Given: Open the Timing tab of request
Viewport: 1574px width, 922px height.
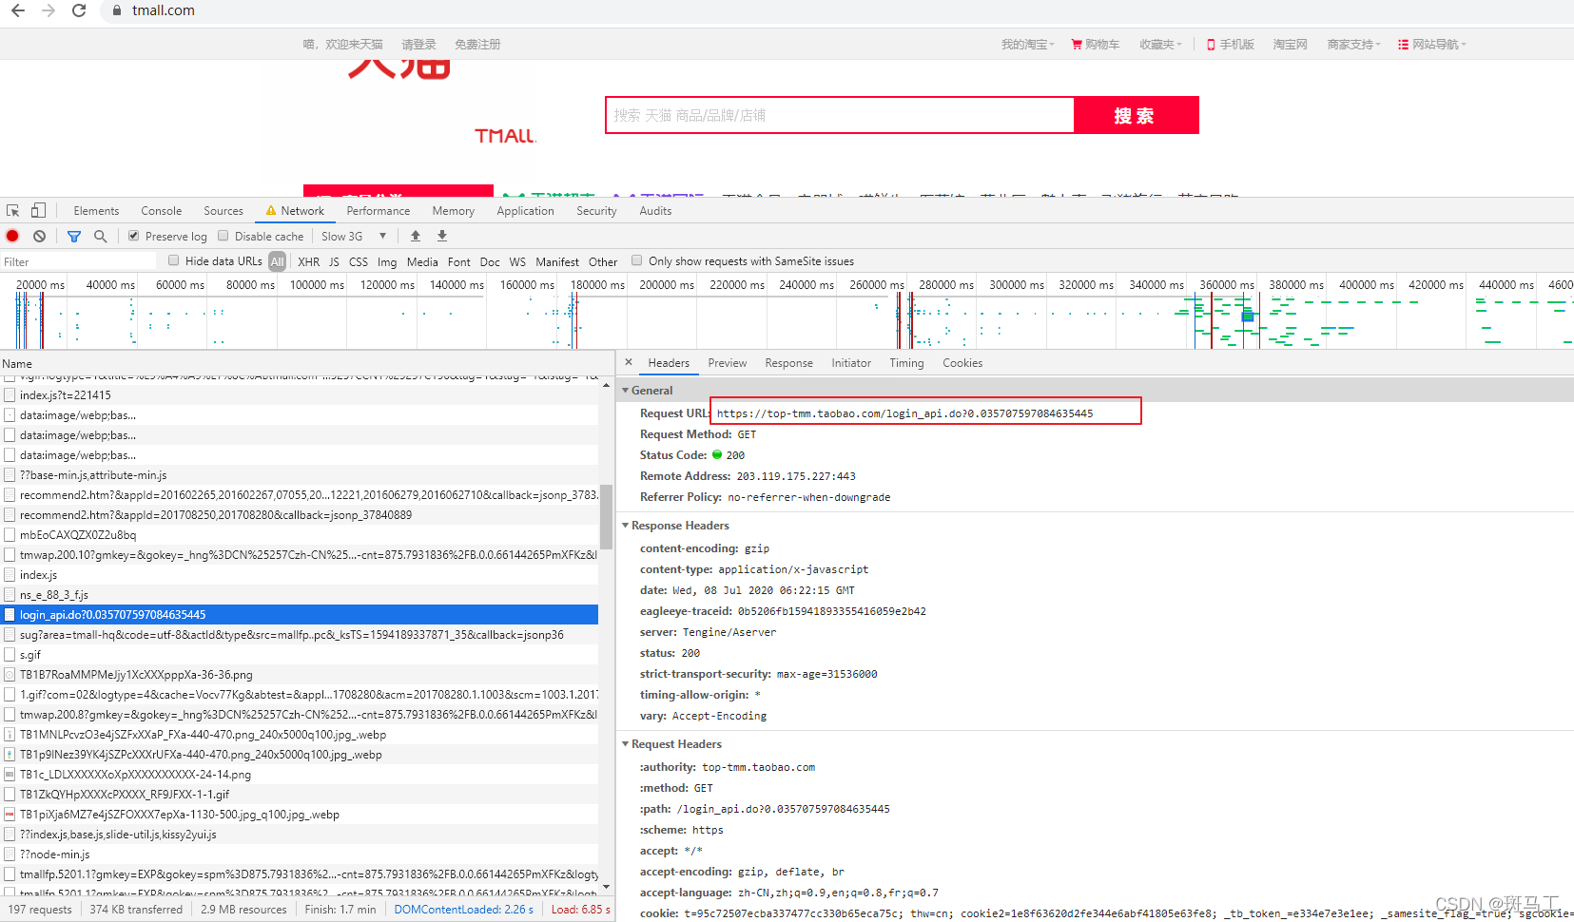Looking at the screenshot, I should tap(906, 363).
